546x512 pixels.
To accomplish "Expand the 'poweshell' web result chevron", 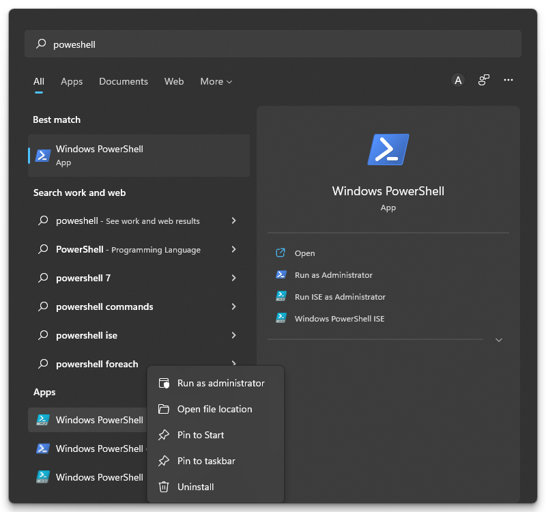I will pyautogui.click(x=233, y=221).
